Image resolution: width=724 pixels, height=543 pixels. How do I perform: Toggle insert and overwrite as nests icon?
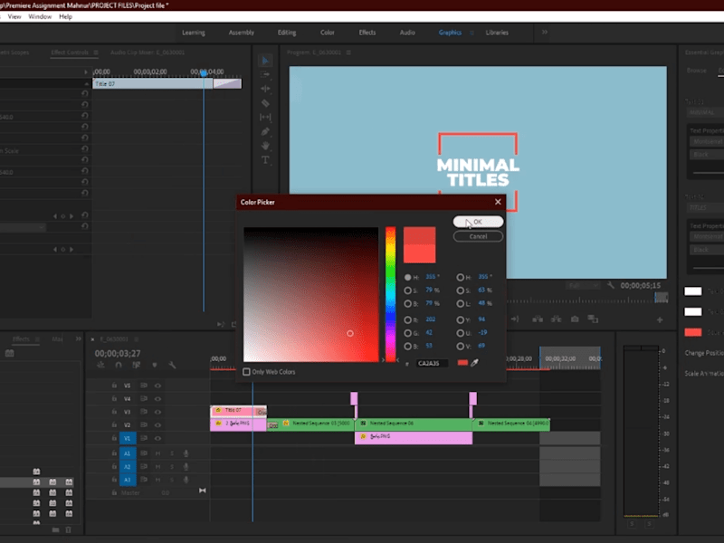100,365
